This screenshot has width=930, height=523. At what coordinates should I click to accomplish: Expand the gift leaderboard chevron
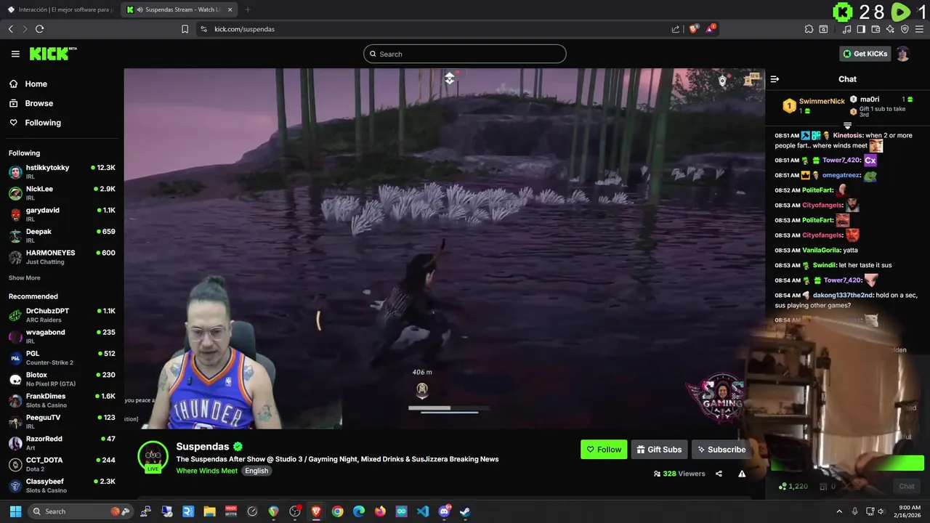(x=847, y=126)
